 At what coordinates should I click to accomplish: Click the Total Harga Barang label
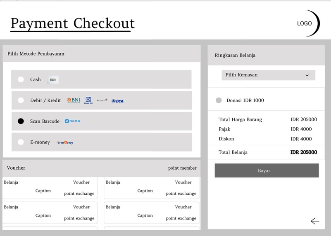click(240, 119)
